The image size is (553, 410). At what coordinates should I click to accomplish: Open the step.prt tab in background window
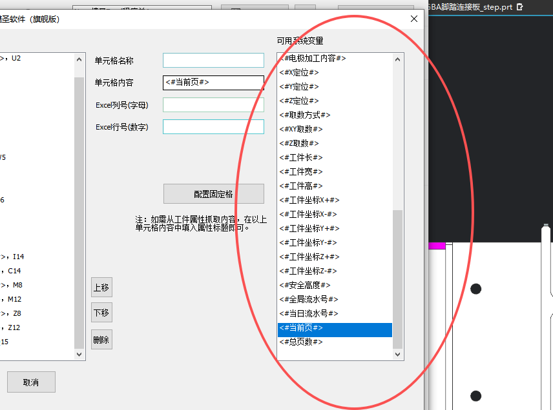(470, 6)
